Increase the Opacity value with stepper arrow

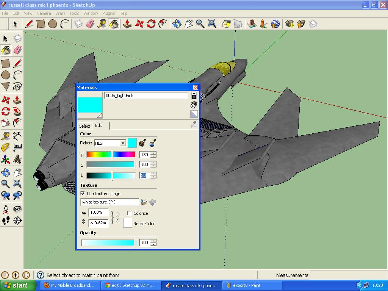click(154, 241)
